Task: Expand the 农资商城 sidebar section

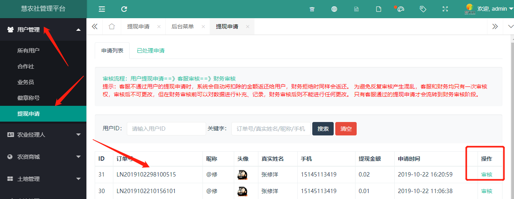Action: coord(43,157)
